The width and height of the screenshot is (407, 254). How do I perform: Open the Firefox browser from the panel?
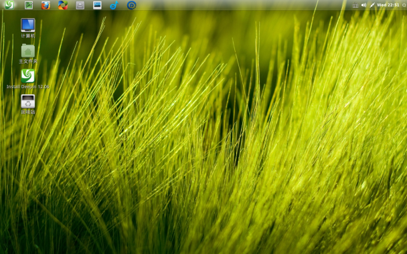(x=46, y=5)
